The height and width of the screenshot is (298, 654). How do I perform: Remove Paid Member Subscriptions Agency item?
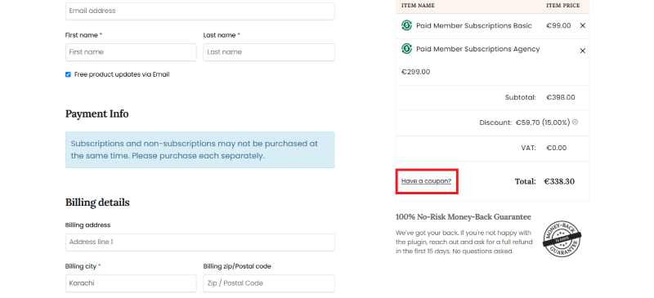click(x=583, y=51)
